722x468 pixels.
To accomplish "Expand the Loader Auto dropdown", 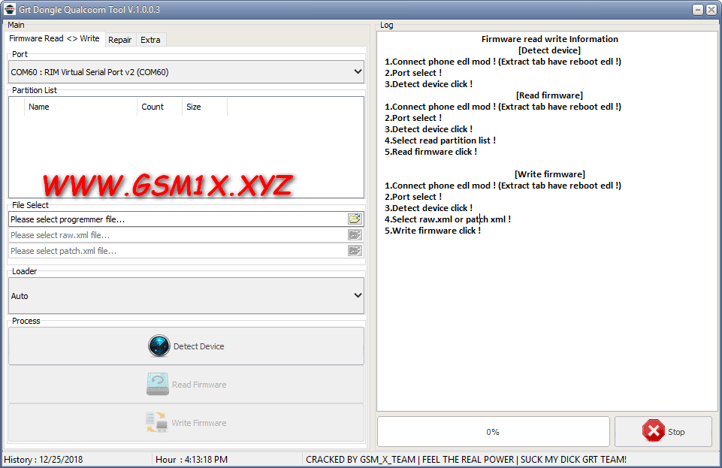I will click(x=186, y=296).
